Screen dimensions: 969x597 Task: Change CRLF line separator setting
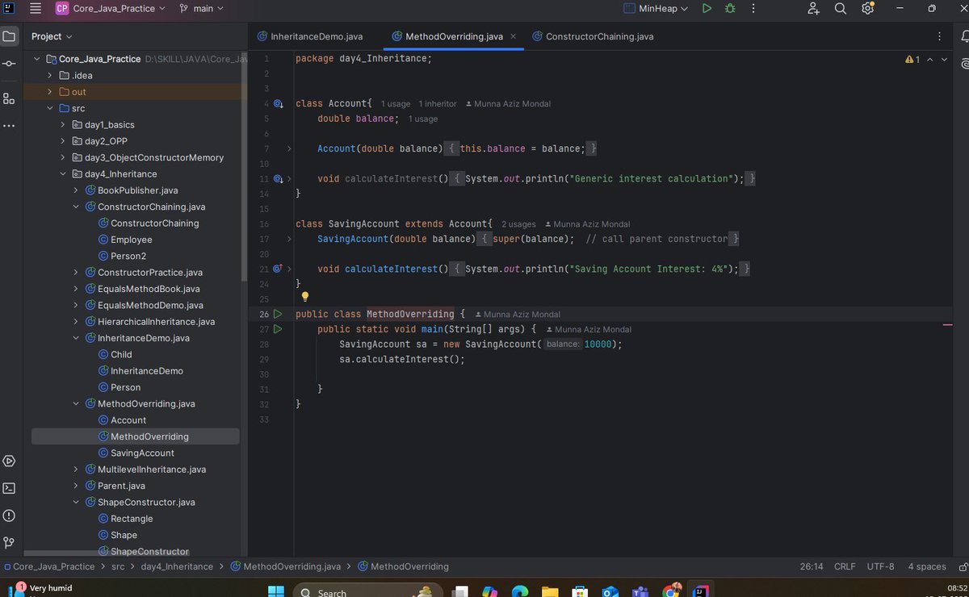pyautogui.click(x=845, y=566)
